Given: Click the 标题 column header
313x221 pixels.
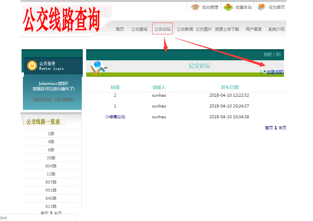Looking at the screenshot, I should tap(115, 87).
